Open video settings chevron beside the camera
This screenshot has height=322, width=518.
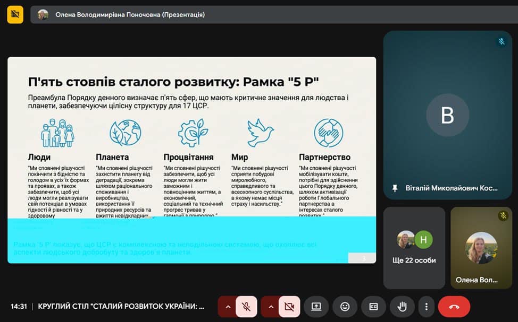click(x=270, y=307)
